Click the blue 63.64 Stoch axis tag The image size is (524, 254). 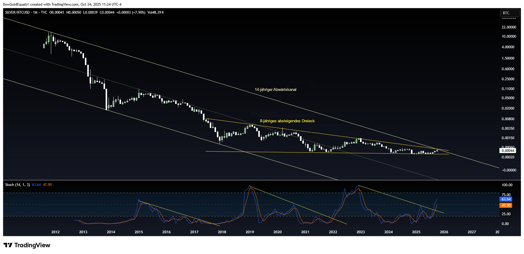point(506,199)
